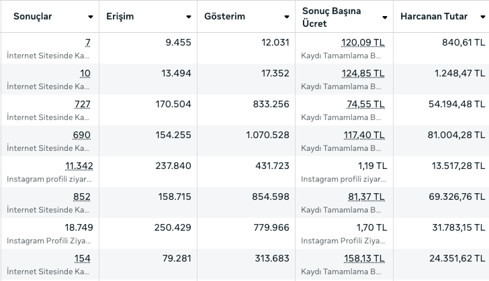Image resolution: width=489 pixels, height=281 pixels.
Task: Open the Erişim column dropdown arrow
Action: click(189, 17)
